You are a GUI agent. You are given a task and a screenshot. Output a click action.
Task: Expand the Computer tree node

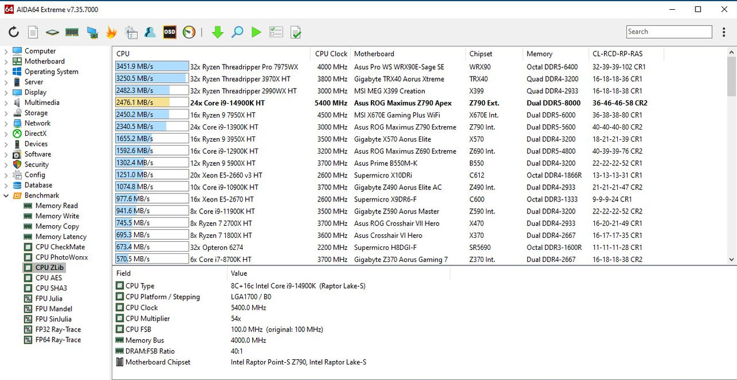[x=6, y=51]
